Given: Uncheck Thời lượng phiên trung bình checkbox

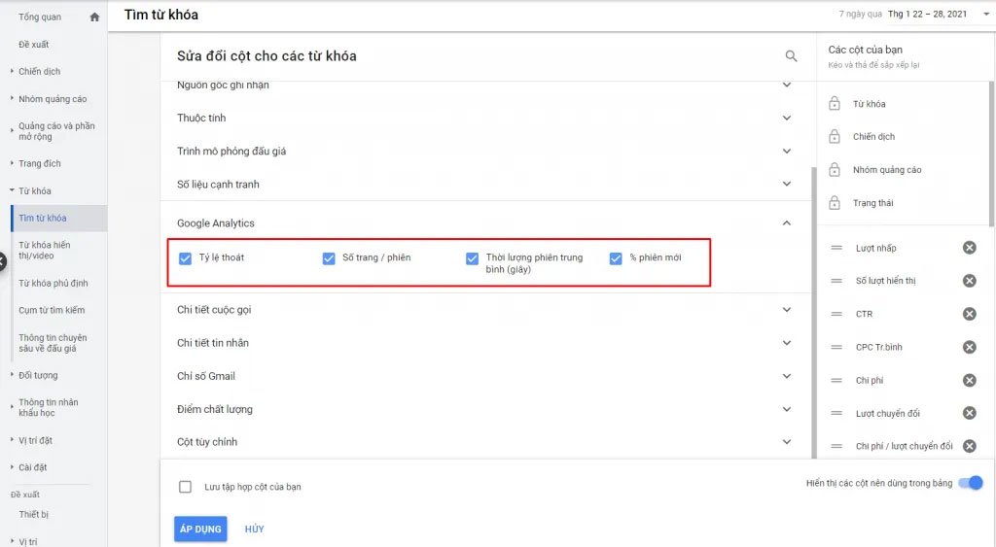Looking at the screenshot, I should [472, 258].
